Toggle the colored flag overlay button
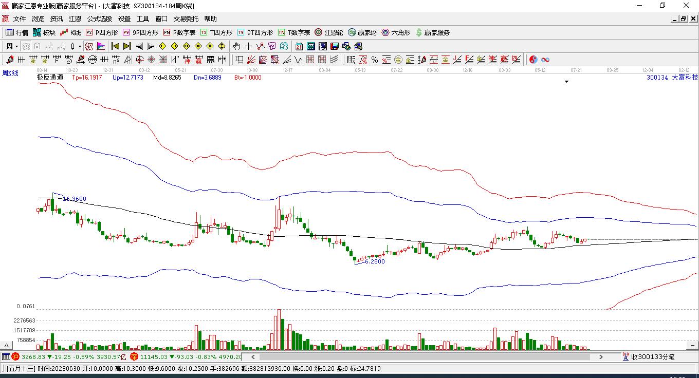 (101, 46)
